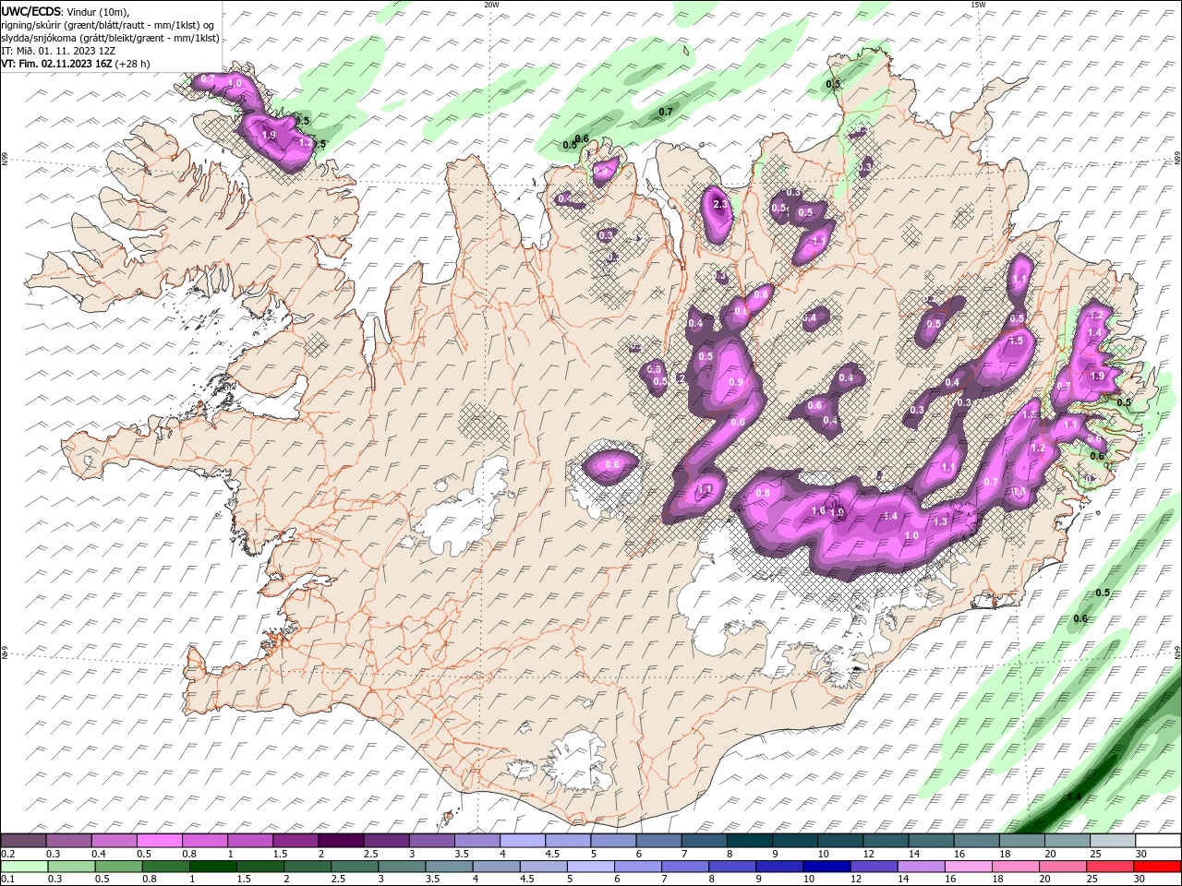Select bright pink snow swatch between 0.5 and 0.8
The image size is (1182, 886).
coord(160,841)
